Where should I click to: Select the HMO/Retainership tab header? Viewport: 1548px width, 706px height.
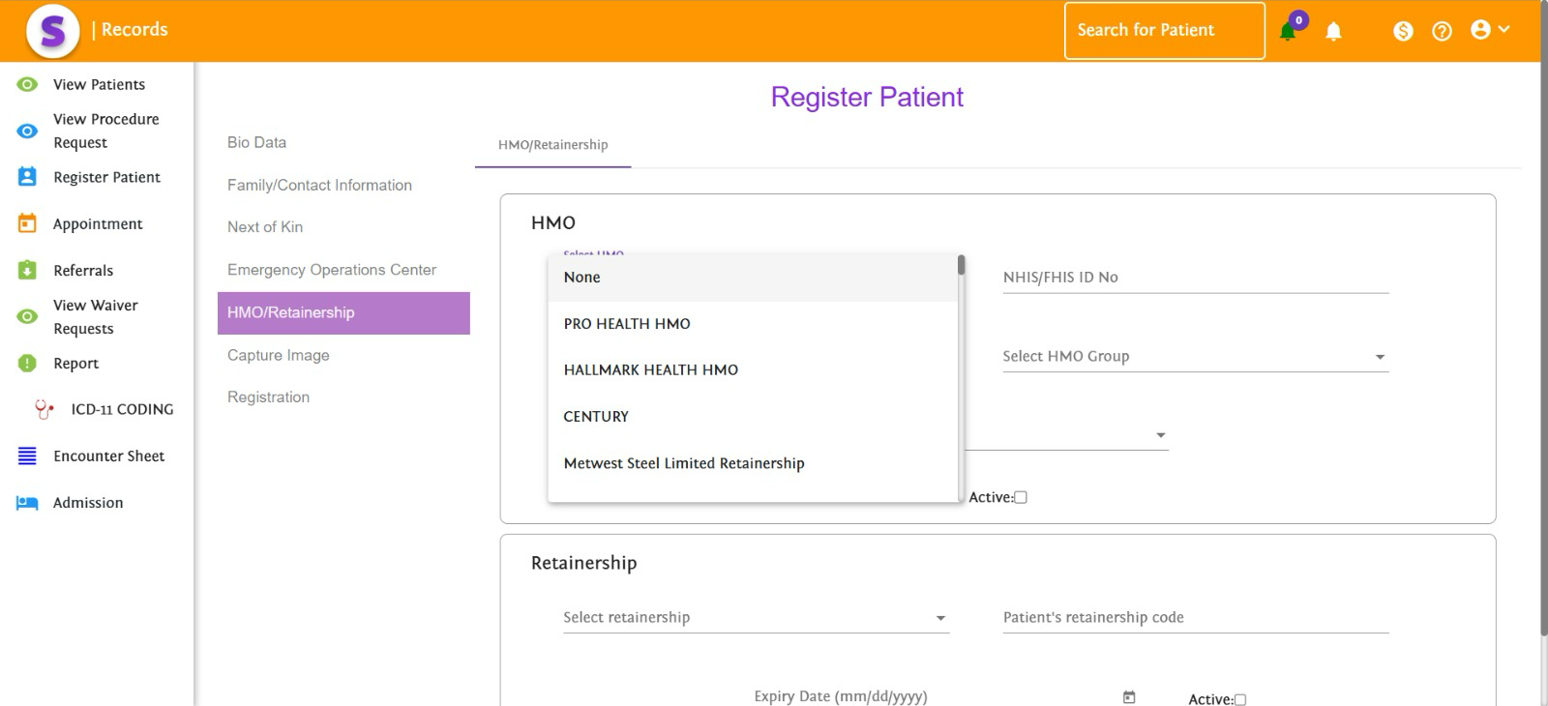(x=552, y=145)
